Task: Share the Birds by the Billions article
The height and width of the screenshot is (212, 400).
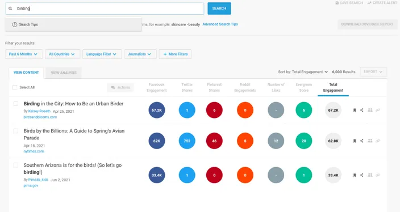Action: coord(362,141)
